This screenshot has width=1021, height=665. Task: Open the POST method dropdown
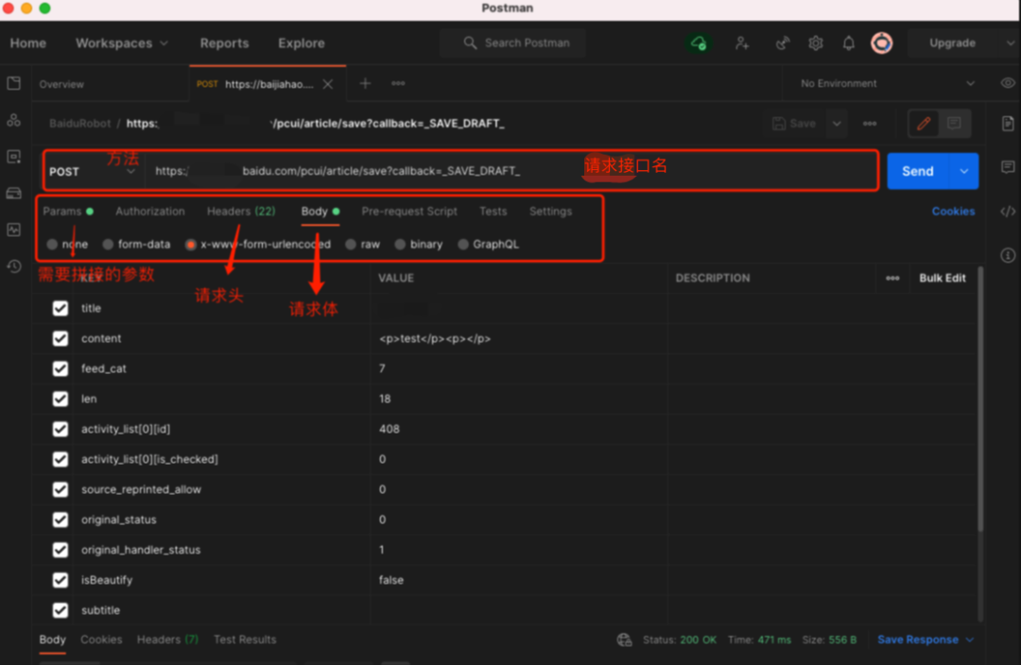coord(92,171)
